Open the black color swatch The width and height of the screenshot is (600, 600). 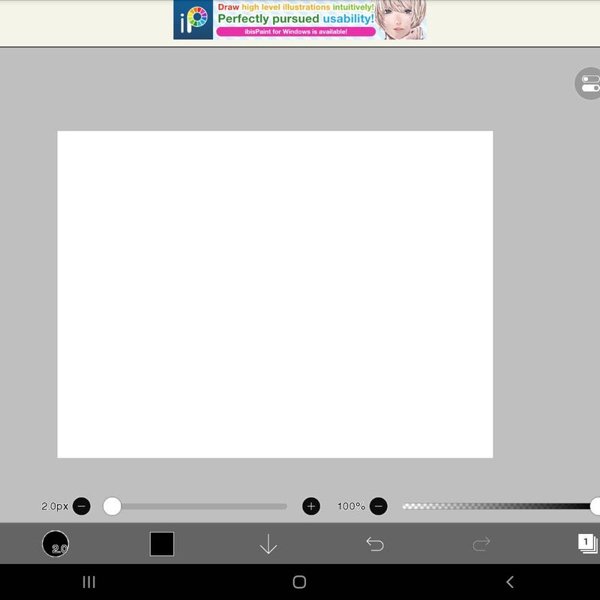[162, 544]
